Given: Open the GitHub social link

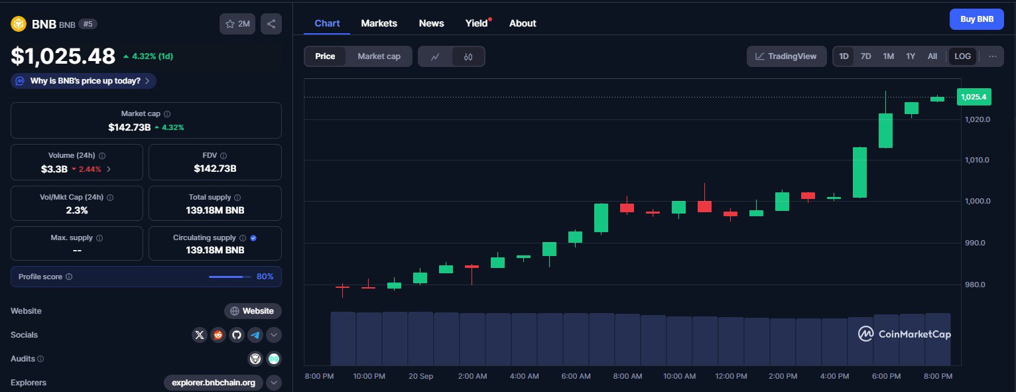Looking at the screenshot, I should [x=237, y=335].
